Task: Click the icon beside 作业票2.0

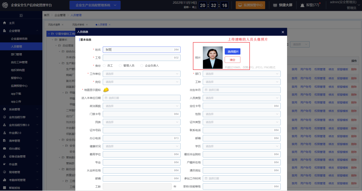Action: click(x=4, y=133)
